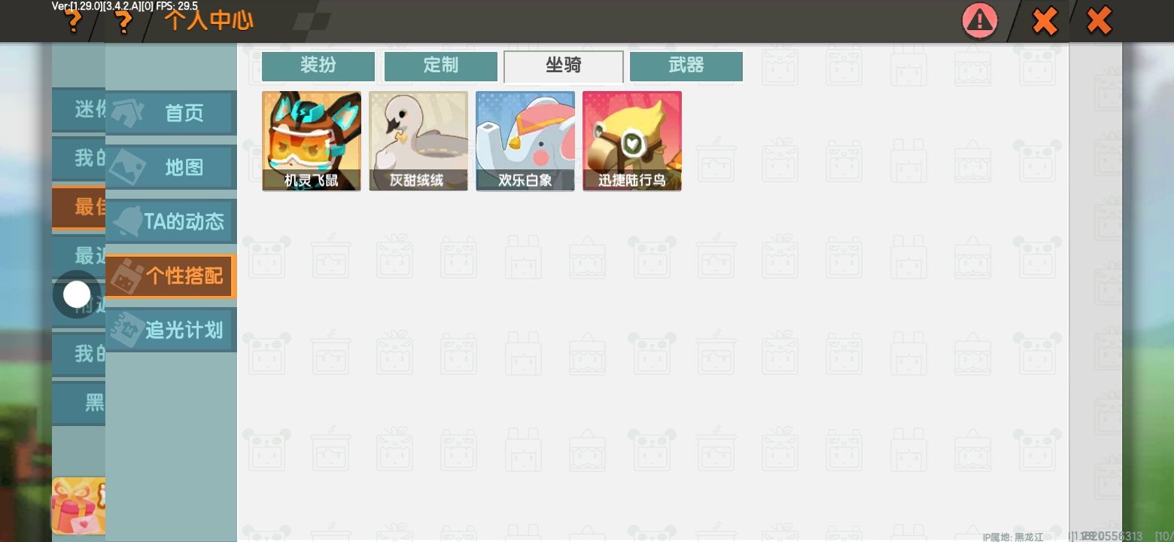Click the orange X left of the last

(1045, 20)
